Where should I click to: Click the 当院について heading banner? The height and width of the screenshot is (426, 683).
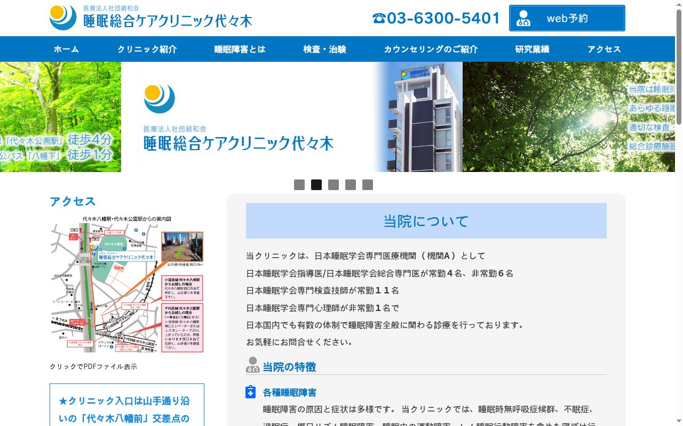click(426, 220)
